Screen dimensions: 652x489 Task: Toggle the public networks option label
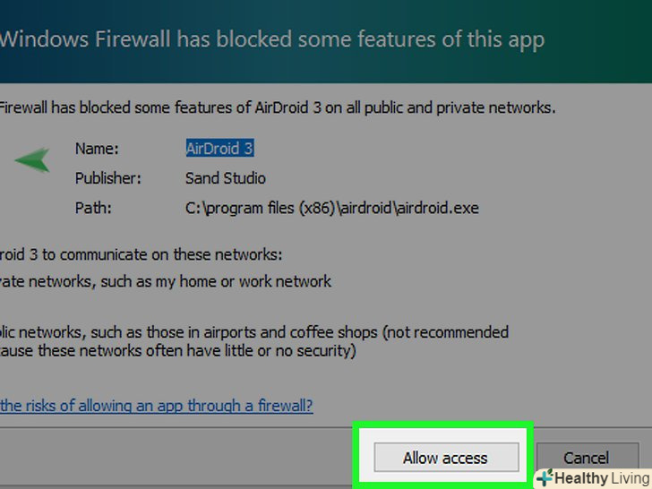coord(254,332)
